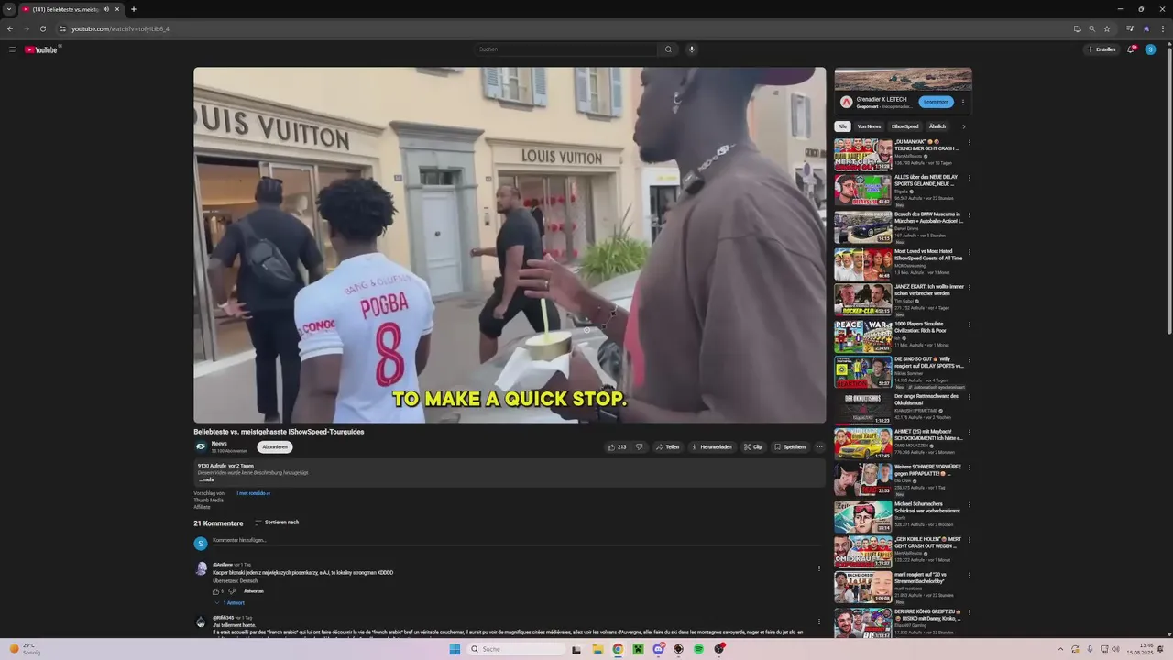The width and height of the screenshot is (1173, 660).
Task: Focus the YouTube "Suchen" search box
Action: click(566, 49)
